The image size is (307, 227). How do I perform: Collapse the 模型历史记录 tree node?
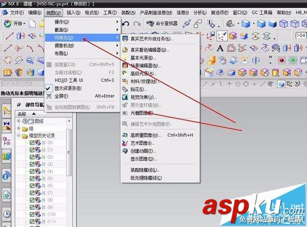18,135
